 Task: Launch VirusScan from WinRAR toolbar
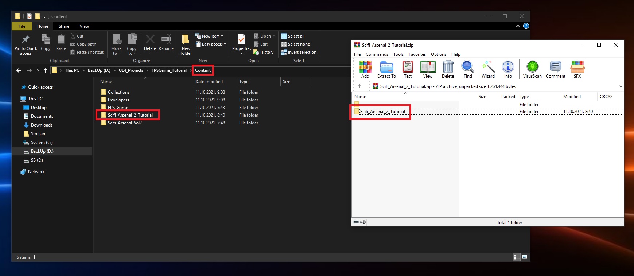click(532, 69)
